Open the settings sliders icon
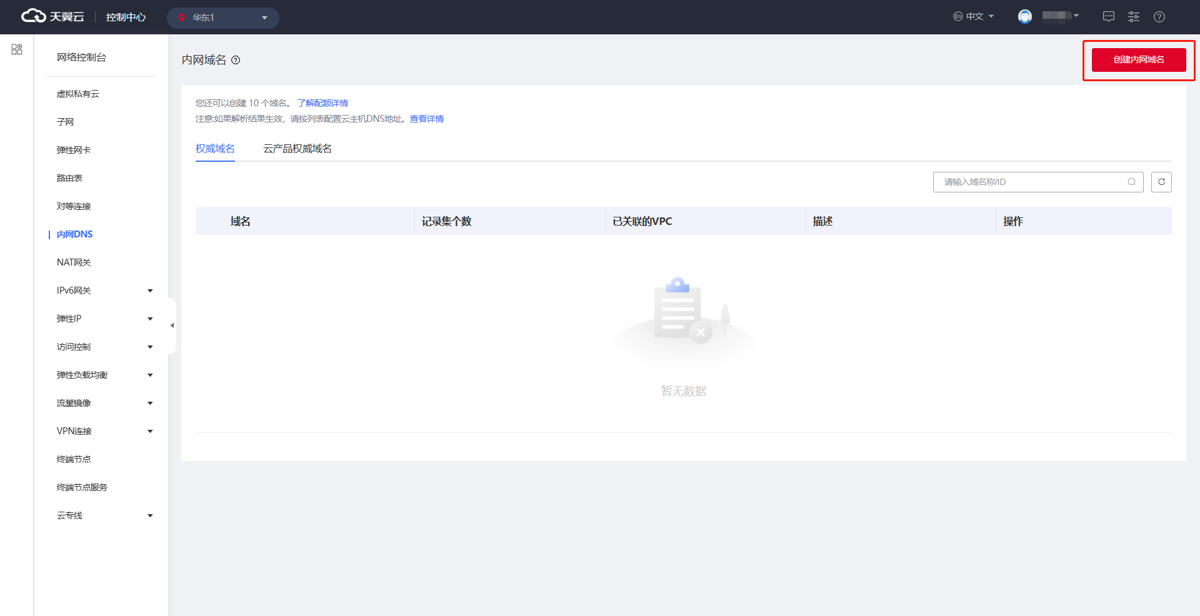 1133,17
